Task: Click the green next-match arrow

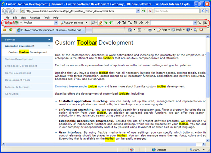Action: click(106, 23)
